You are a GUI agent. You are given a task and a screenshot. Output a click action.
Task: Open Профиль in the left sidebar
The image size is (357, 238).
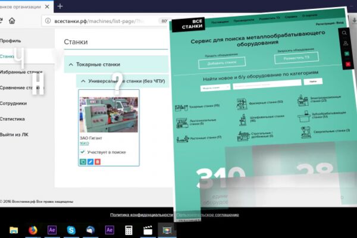(10, 41)
